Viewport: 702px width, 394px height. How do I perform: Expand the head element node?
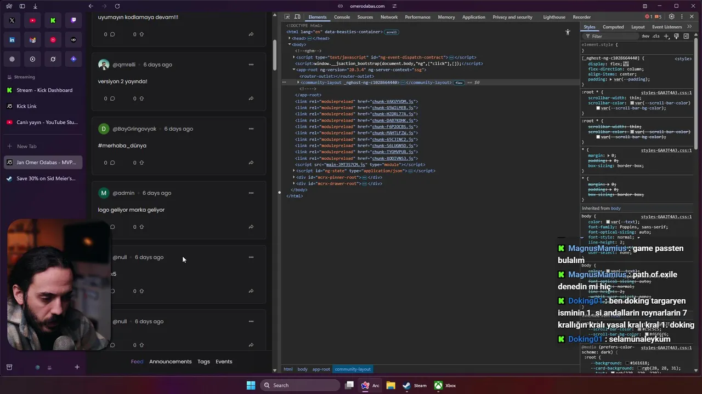[x=290, y=38]
